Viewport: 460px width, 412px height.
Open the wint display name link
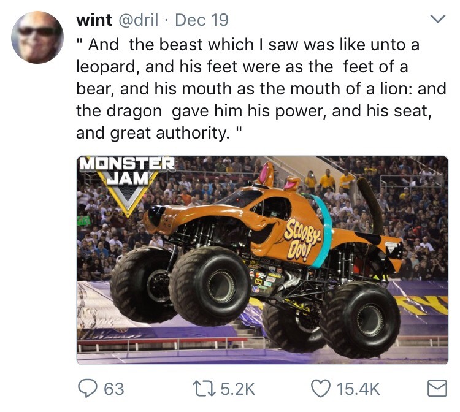(93, 20)
